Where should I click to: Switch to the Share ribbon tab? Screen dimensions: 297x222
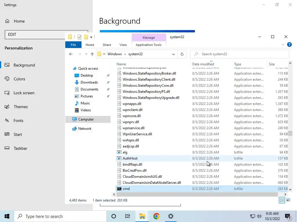pos(107,45)
